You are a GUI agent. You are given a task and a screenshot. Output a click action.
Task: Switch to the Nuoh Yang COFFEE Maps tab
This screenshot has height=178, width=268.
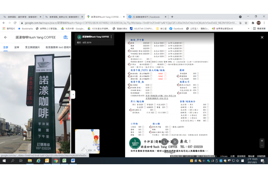(x=106, y=17)
